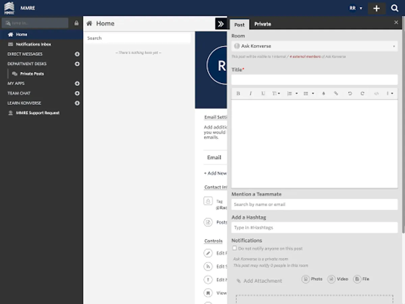Click the plus icon in the top bar
405x304 pixels.
coord(377,8)
